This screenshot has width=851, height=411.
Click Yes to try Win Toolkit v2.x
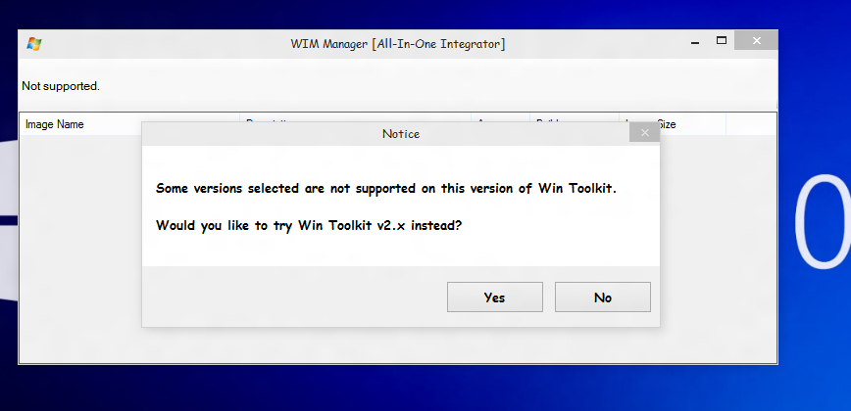pyautogui.click(x=494, y=297)
